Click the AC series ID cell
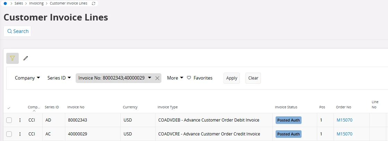 54,134
